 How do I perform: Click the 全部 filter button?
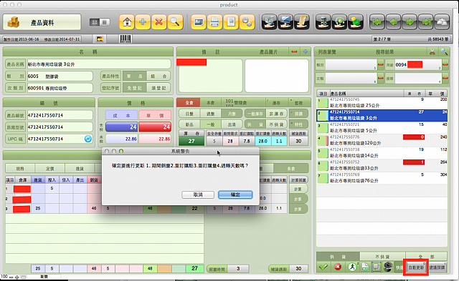point(426,257)
